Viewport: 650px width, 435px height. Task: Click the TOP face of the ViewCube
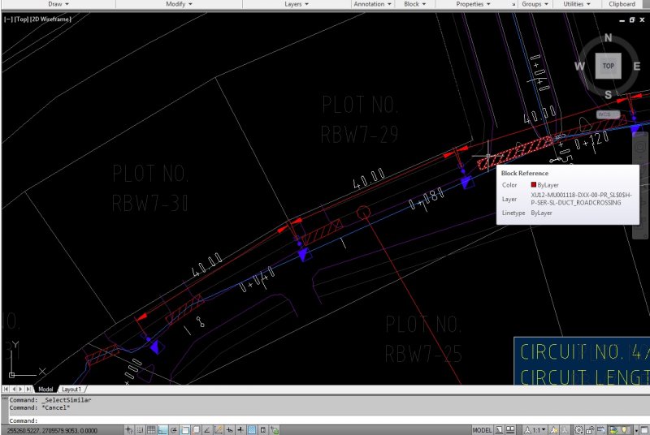point(608,67)
